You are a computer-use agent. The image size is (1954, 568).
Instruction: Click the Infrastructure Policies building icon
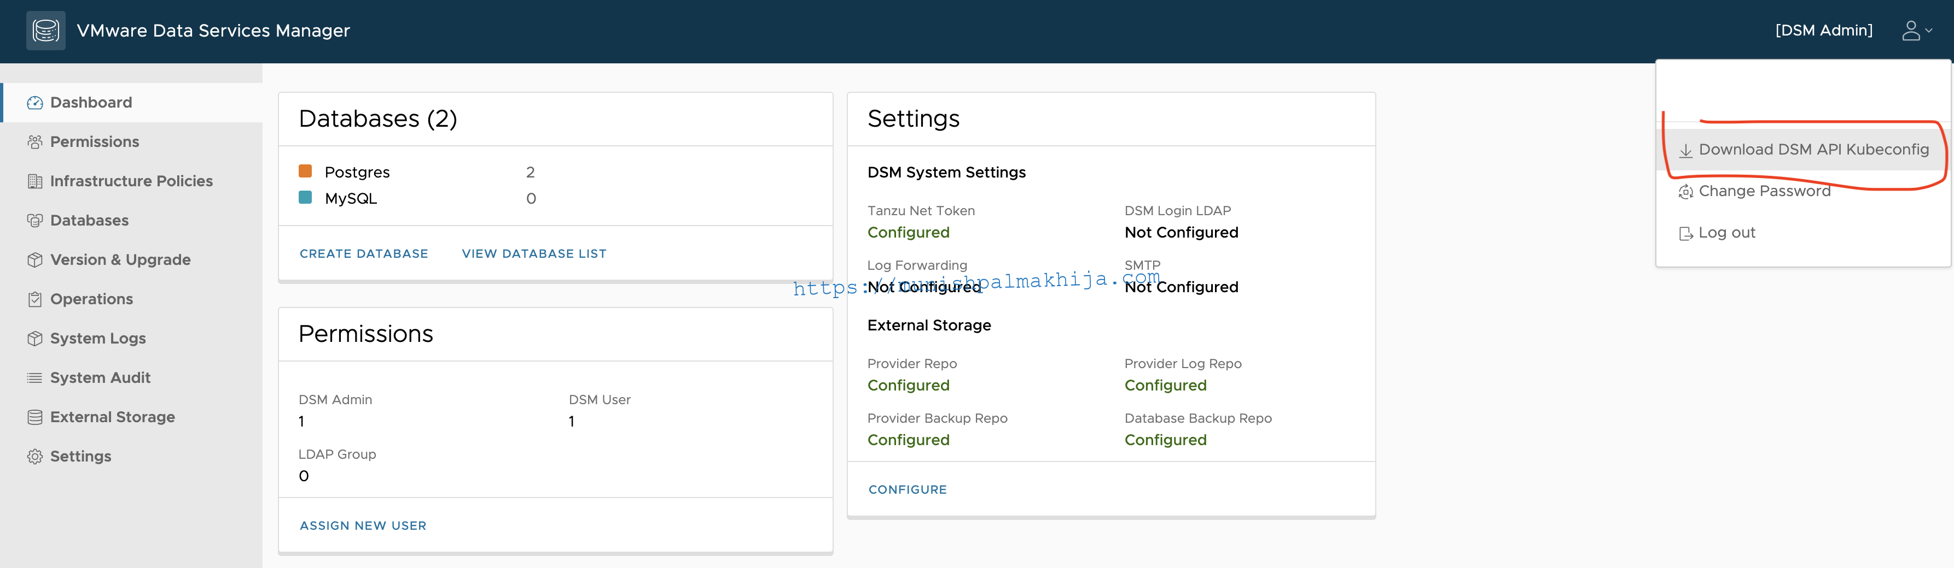35,182
